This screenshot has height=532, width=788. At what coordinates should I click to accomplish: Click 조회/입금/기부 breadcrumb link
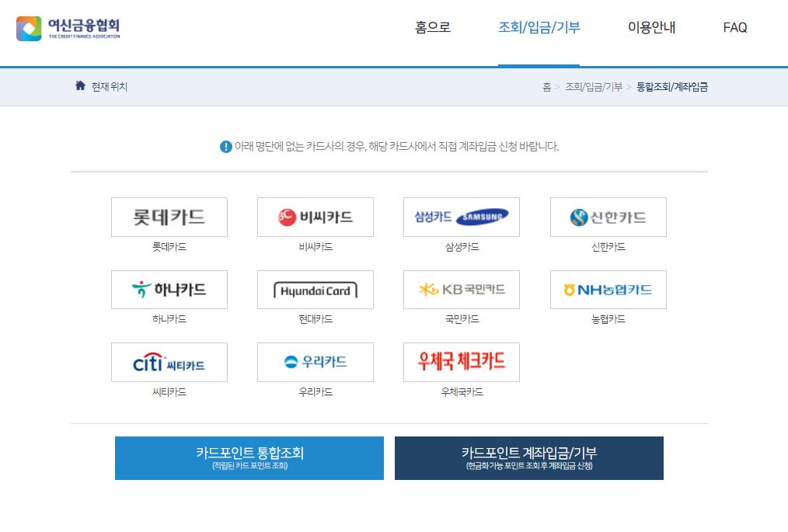click(594, 87)
